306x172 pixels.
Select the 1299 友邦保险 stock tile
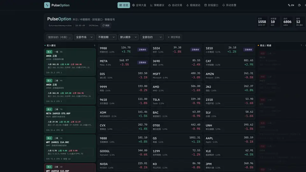pos(176,153)
